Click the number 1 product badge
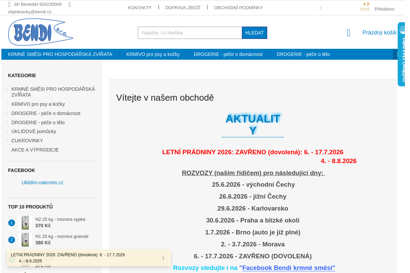The width and height of the screenshot is (410, 273). coord(12,223)
